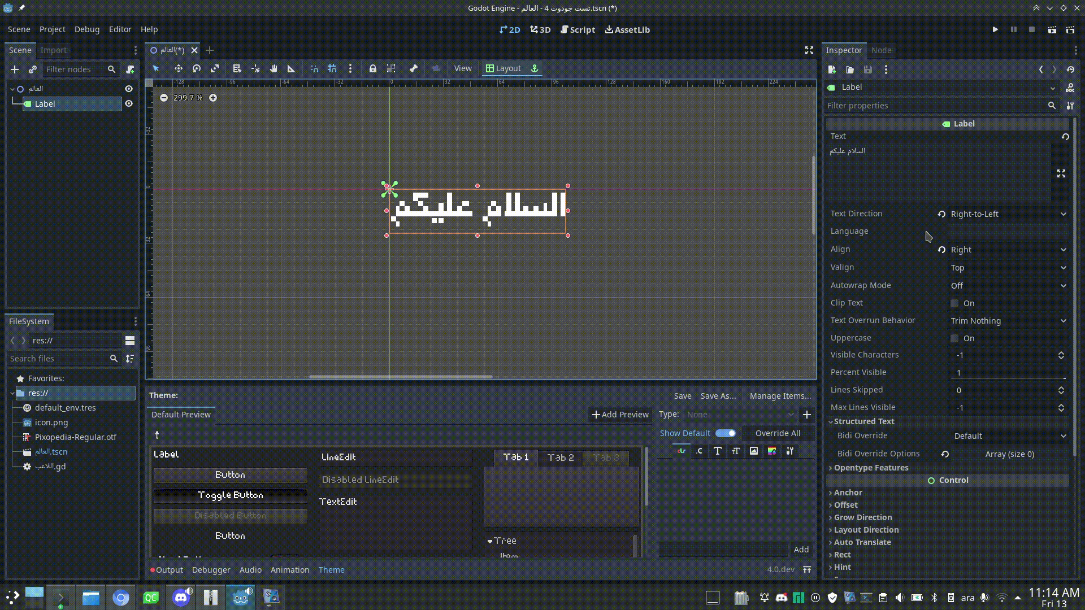Enable the Uppercase checkbox
The image size is (1085, 610).
coord(954,338)
